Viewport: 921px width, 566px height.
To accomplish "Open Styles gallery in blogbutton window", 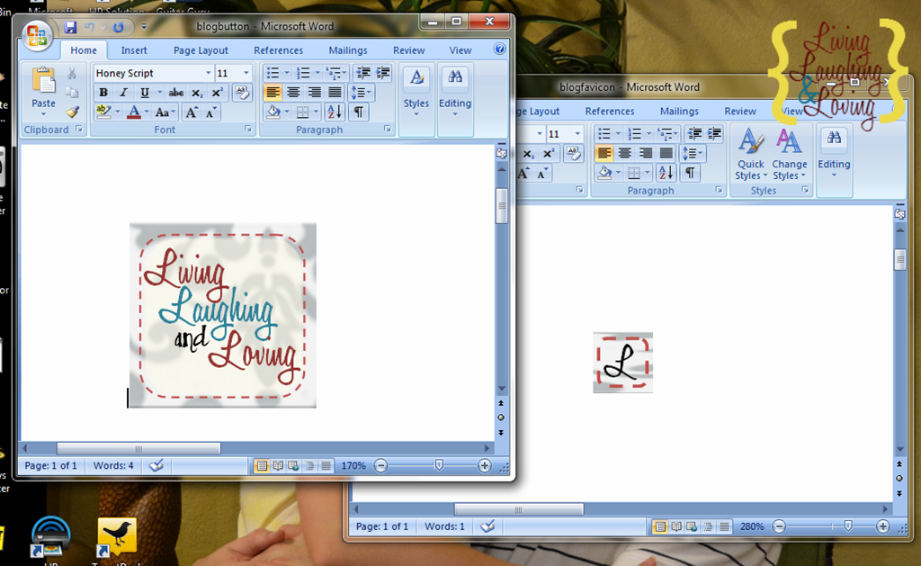I will pyautogui.click(x=416, y=93).
